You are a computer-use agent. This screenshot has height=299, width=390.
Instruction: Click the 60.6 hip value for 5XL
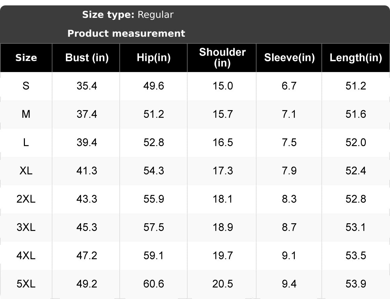click(x=154, y=284)
